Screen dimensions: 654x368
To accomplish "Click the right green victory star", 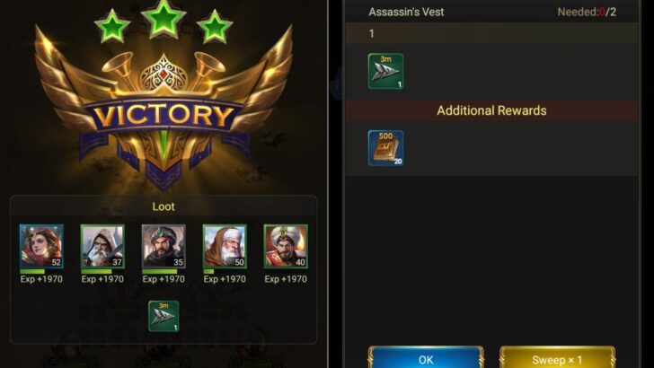I will [x=215, y=27].
